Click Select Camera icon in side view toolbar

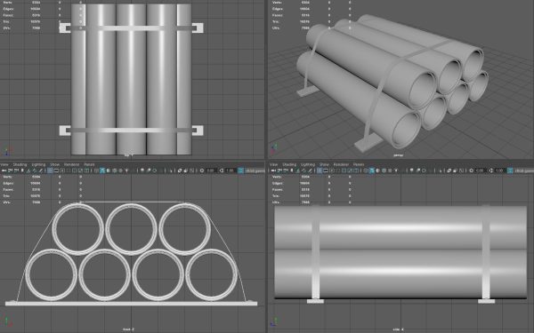click(273, 170)
